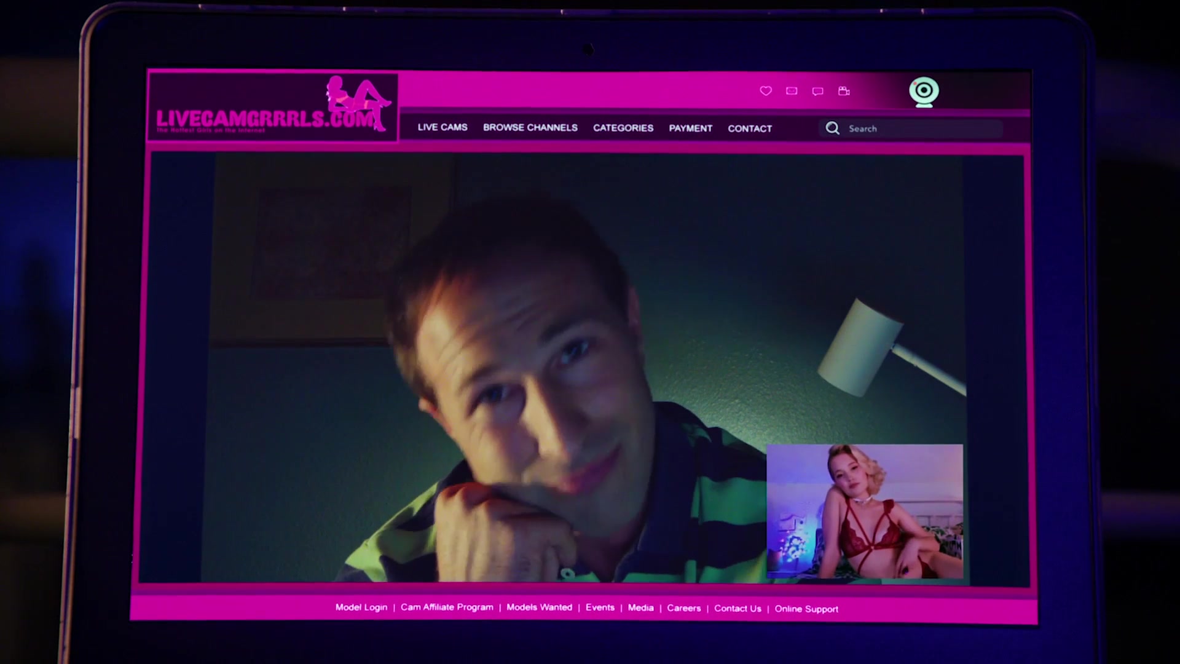Viewport: 1180px width, 664px height.
Task: Click the small picture-in-picture video thumbnail
Action: coord(865,512)
